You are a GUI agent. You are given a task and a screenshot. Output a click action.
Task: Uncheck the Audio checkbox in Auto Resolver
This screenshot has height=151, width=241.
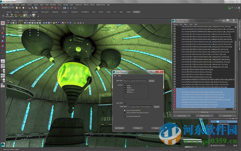point(125,85)
